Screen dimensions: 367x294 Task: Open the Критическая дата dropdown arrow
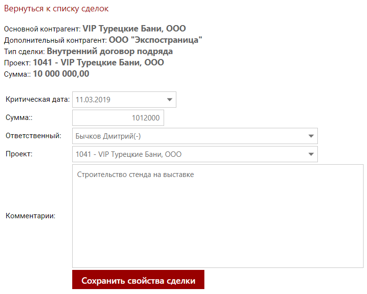[169, 99]
